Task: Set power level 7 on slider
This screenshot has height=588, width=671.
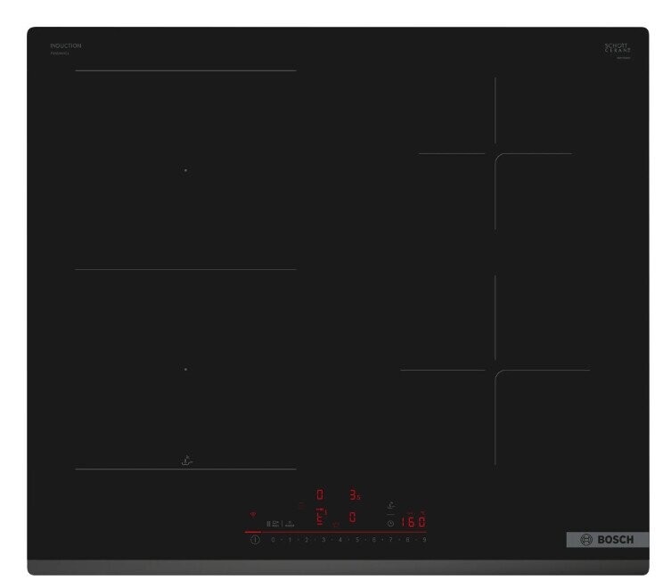Action: (x=390, y=540)
